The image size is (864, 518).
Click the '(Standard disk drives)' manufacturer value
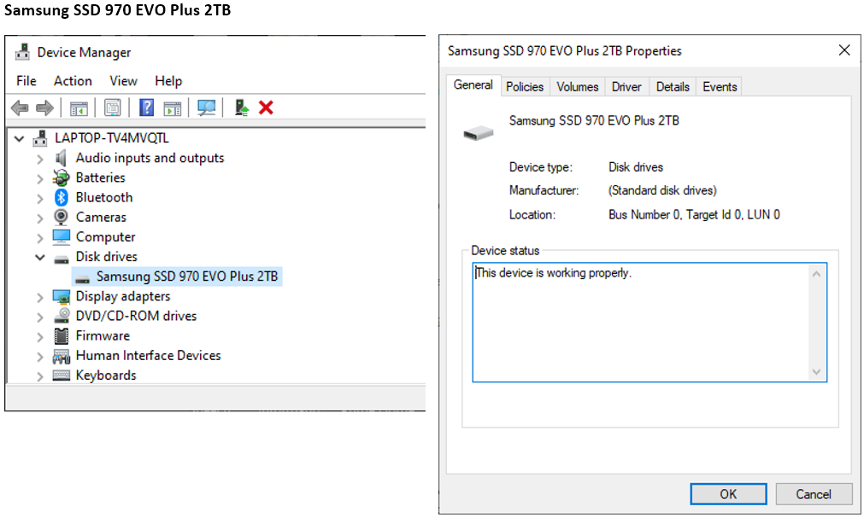(x=662, y=190)
